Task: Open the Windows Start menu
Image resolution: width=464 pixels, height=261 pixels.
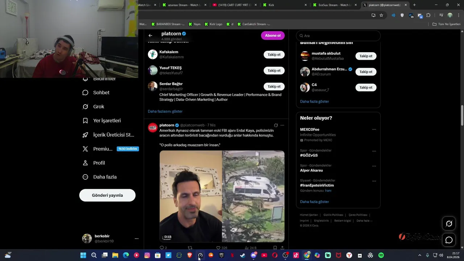Action: (83, 255)
